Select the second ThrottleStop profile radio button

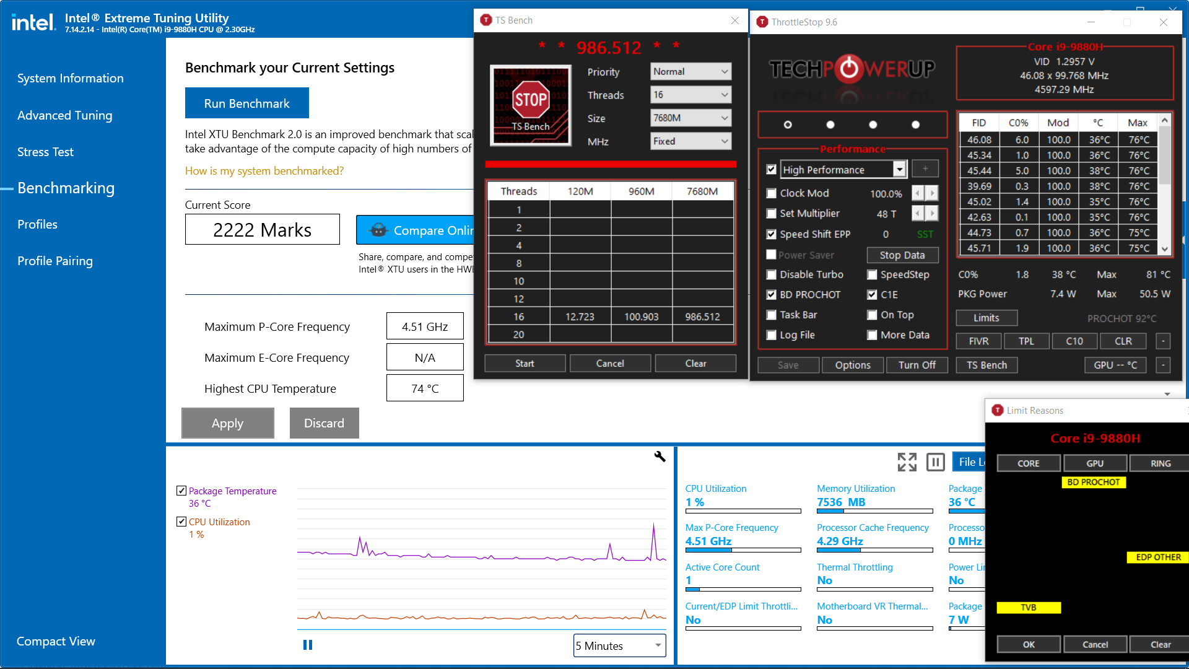830,125
